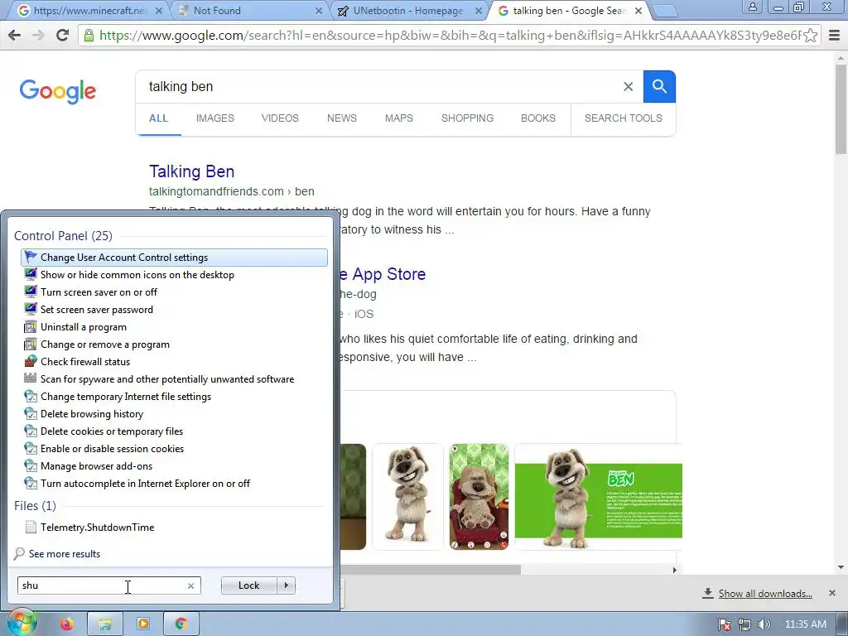Select the SHOPPING search tab

tap(467, 118)
